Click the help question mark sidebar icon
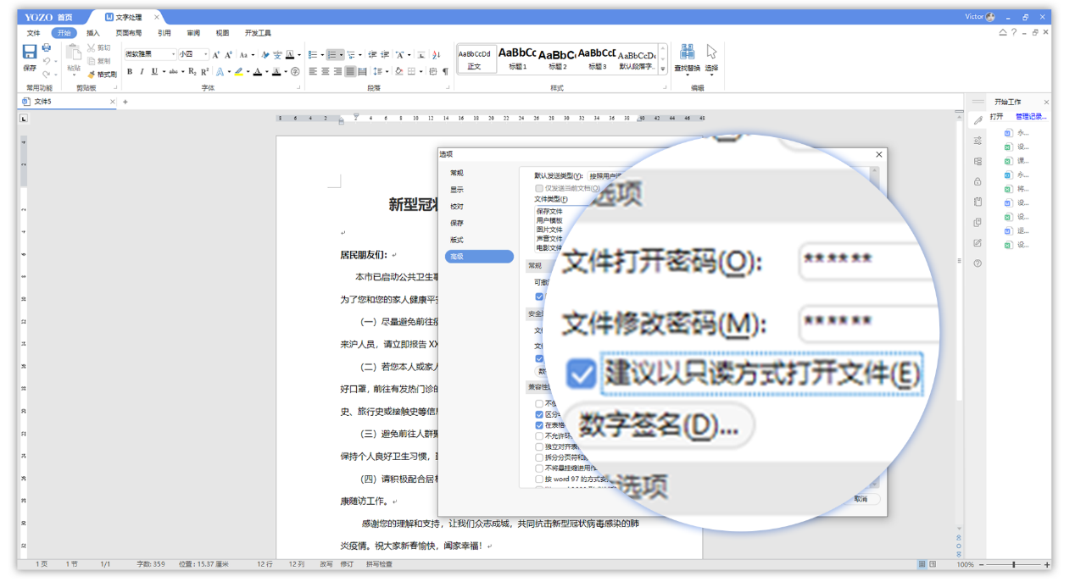 (978, 263)
